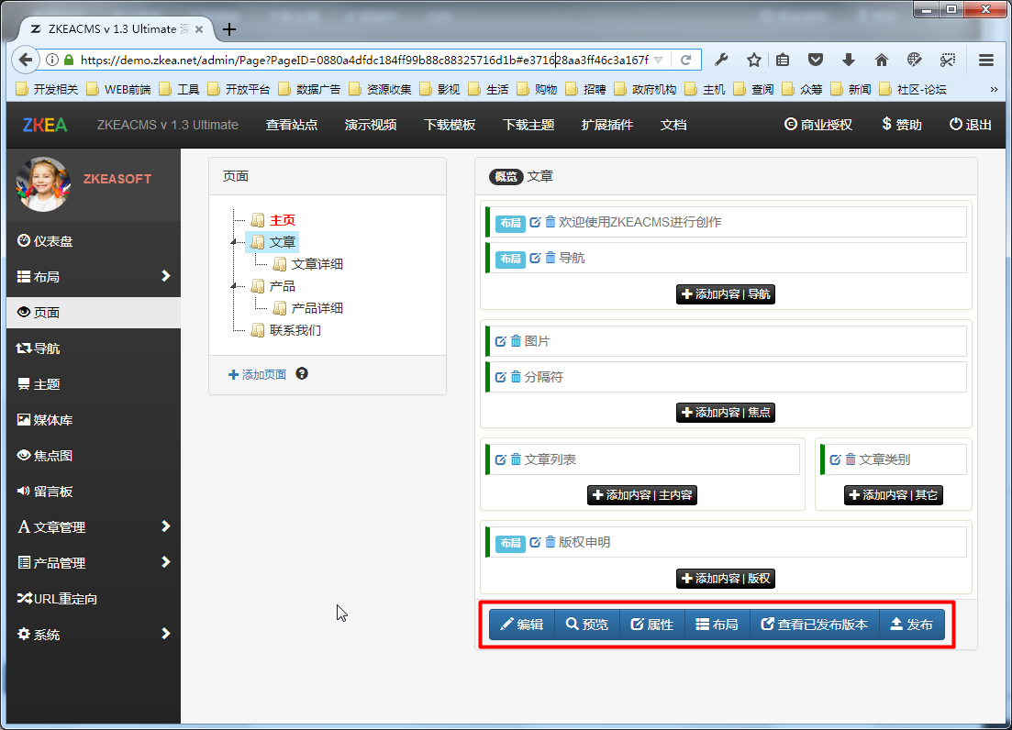Close the ZKEACMS v 1.3 Ultimate tab

click(199, 29)
